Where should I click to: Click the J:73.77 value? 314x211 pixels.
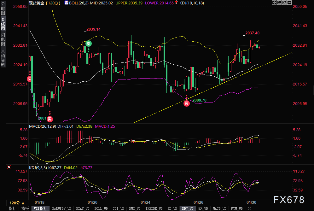point(86,168)
